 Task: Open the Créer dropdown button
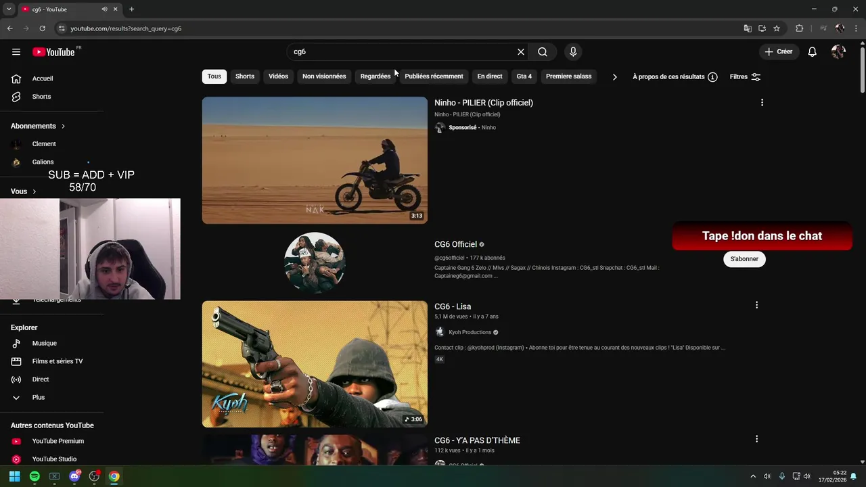[779, 52]
